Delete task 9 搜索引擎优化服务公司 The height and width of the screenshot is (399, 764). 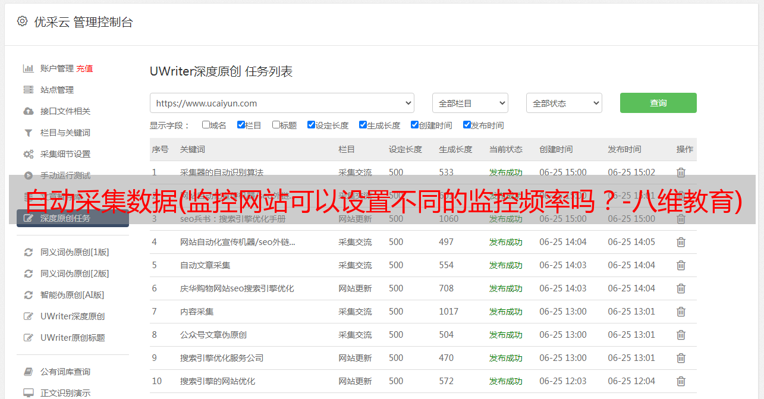pyautogui.click(x=681, y=358)
